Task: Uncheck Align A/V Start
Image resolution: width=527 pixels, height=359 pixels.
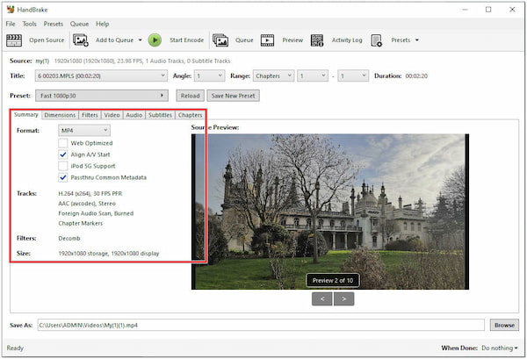Action: (x=63, y=154)
